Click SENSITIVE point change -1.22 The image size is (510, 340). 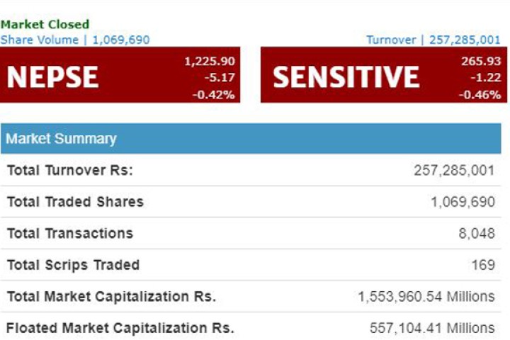coord(484,78)
